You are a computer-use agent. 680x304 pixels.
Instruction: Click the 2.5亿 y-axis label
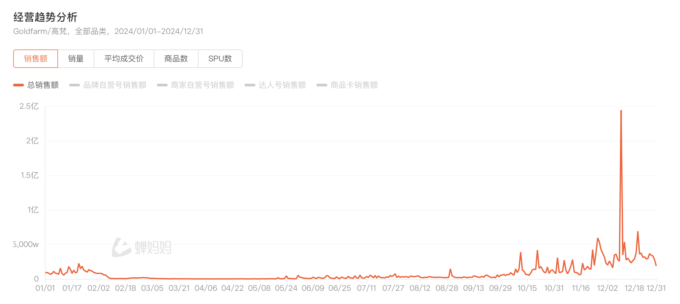pos(29,106)
